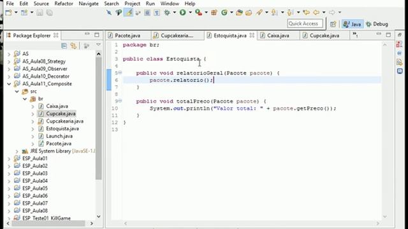
Task: Switch to the Caixa.java editor tab
Action: pos(278,36)
